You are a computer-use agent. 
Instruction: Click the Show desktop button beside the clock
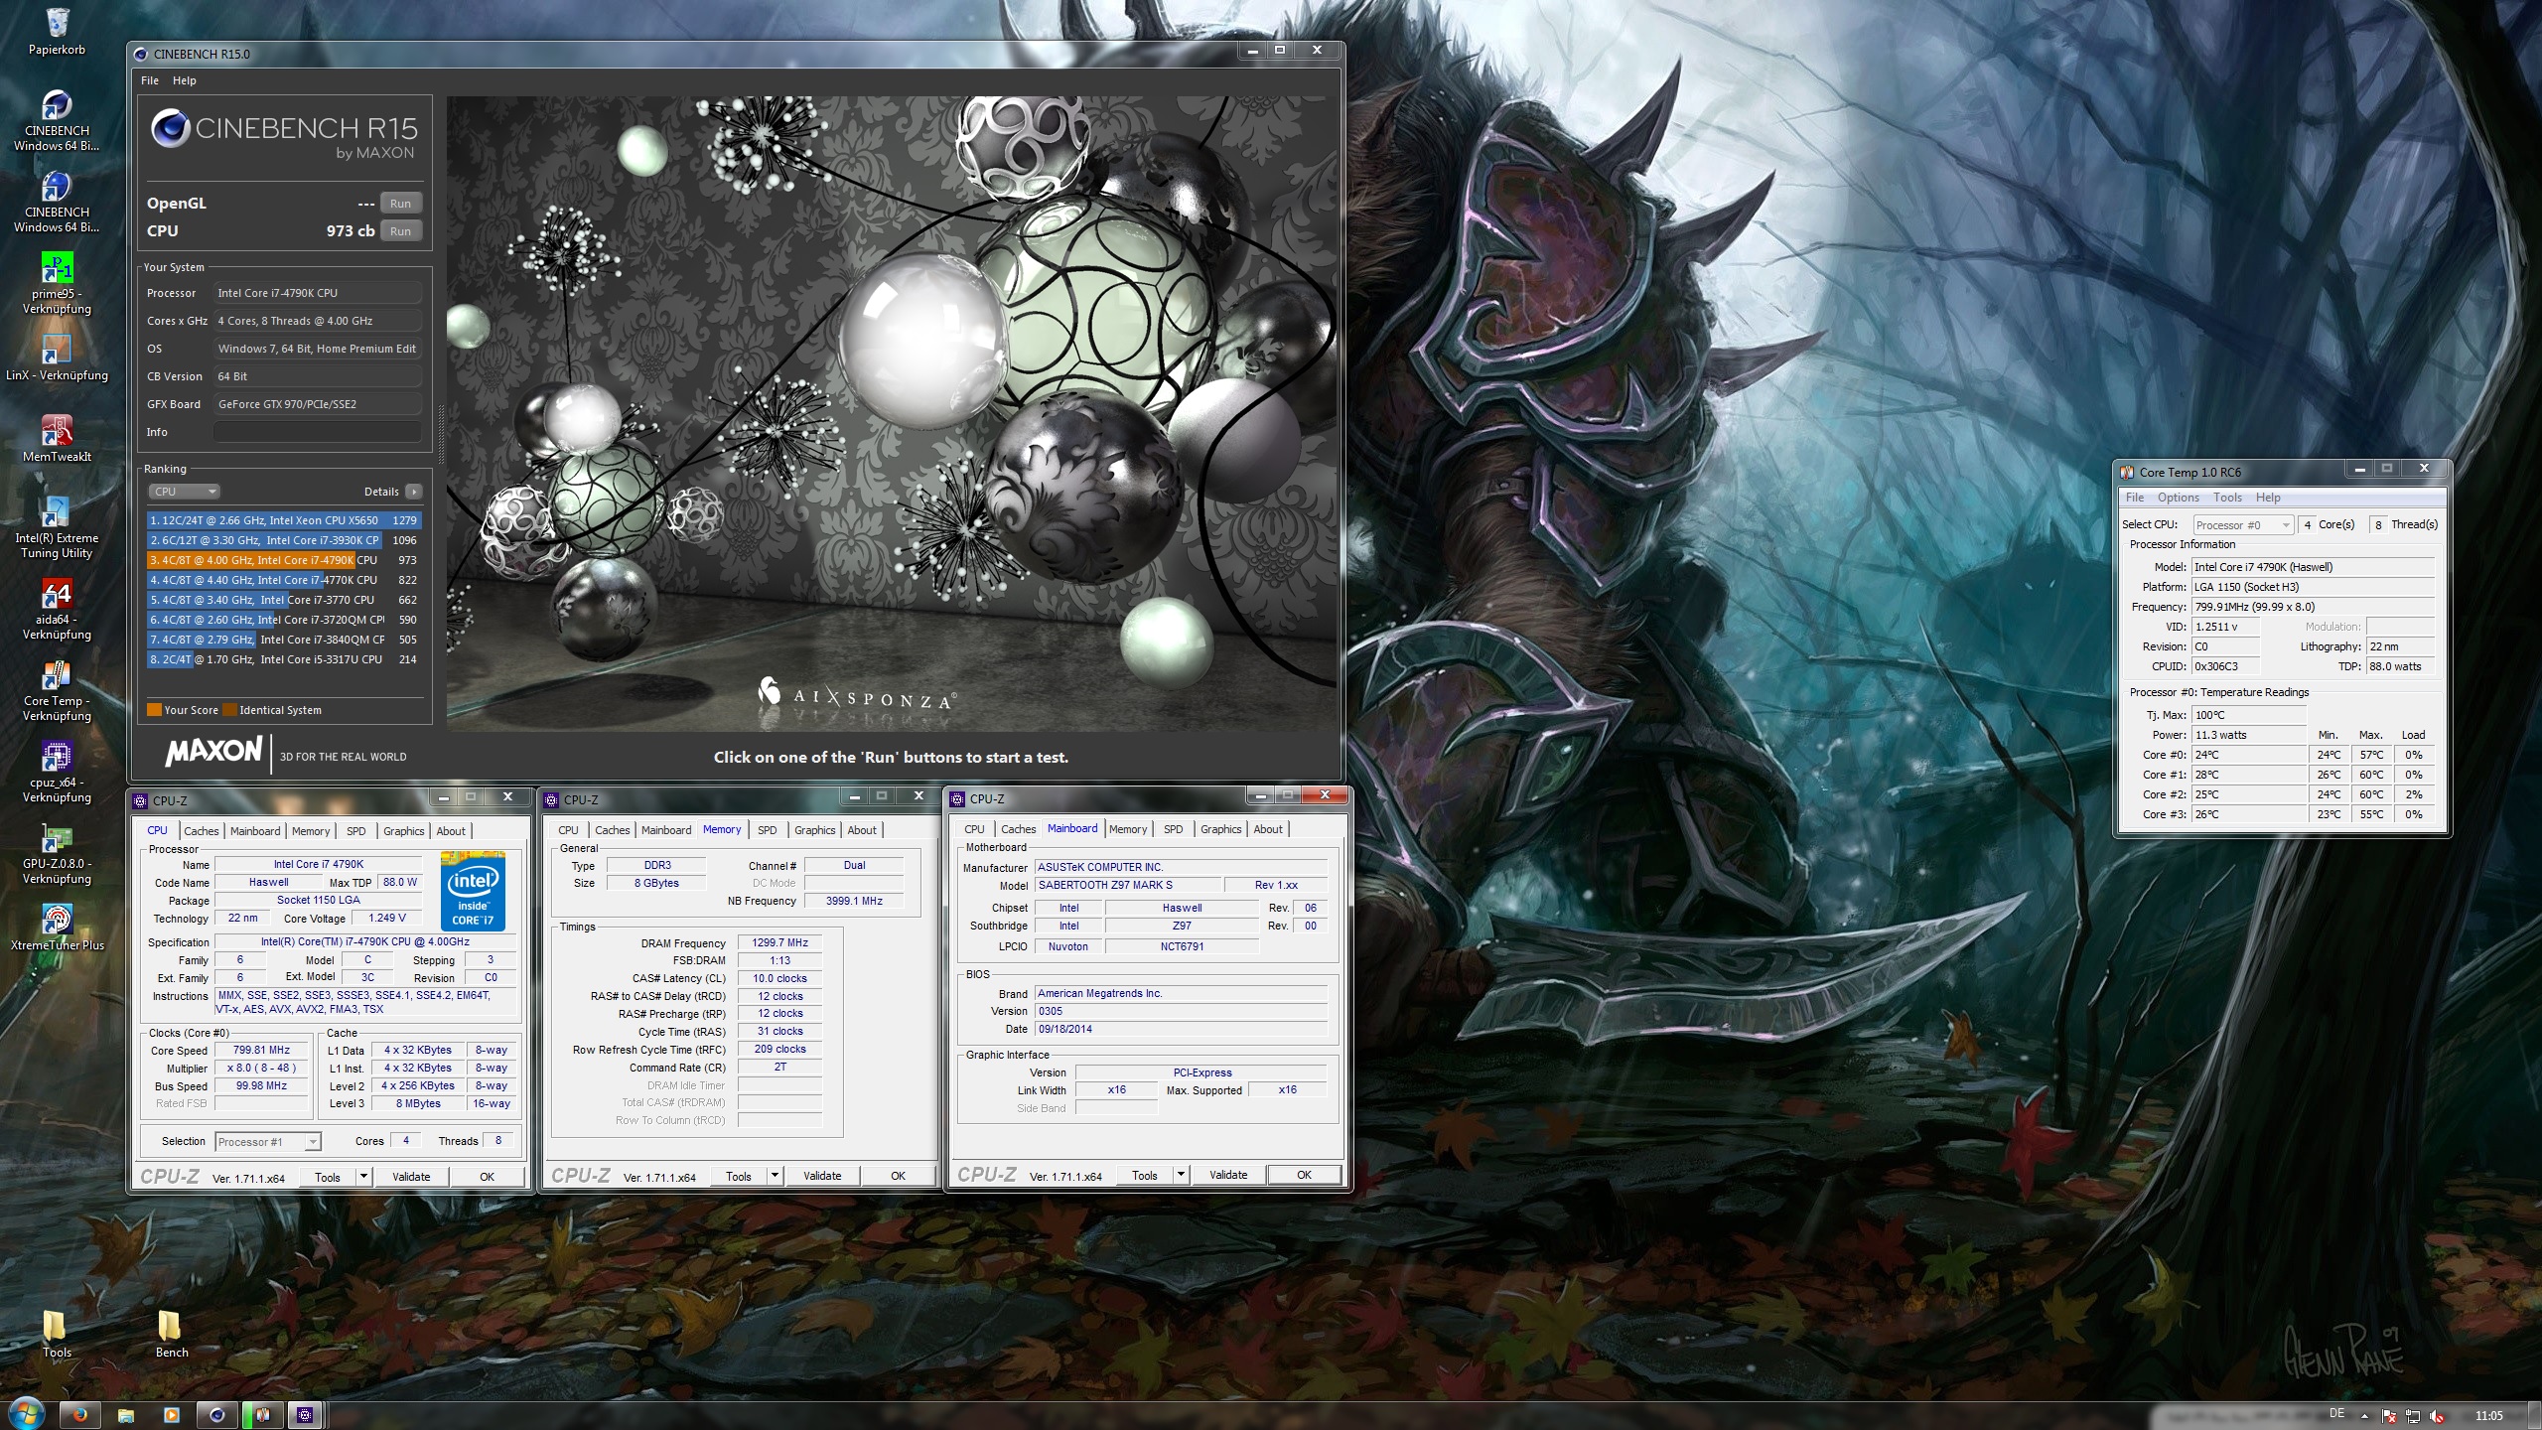pos(2534,1416)
